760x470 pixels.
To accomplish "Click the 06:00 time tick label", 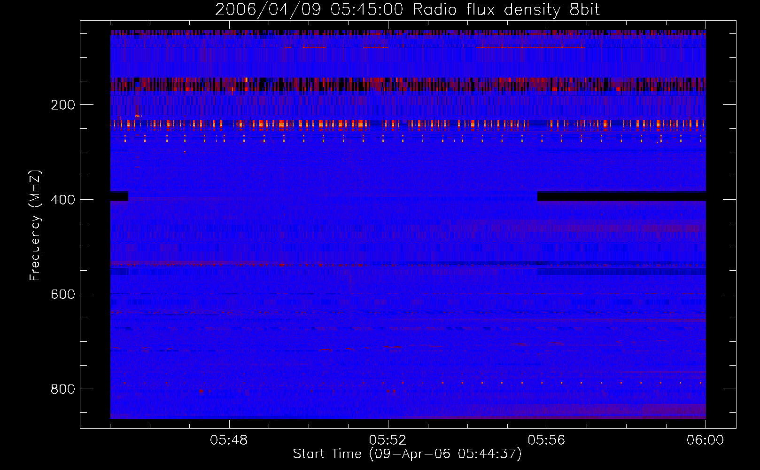I will 705,440.
